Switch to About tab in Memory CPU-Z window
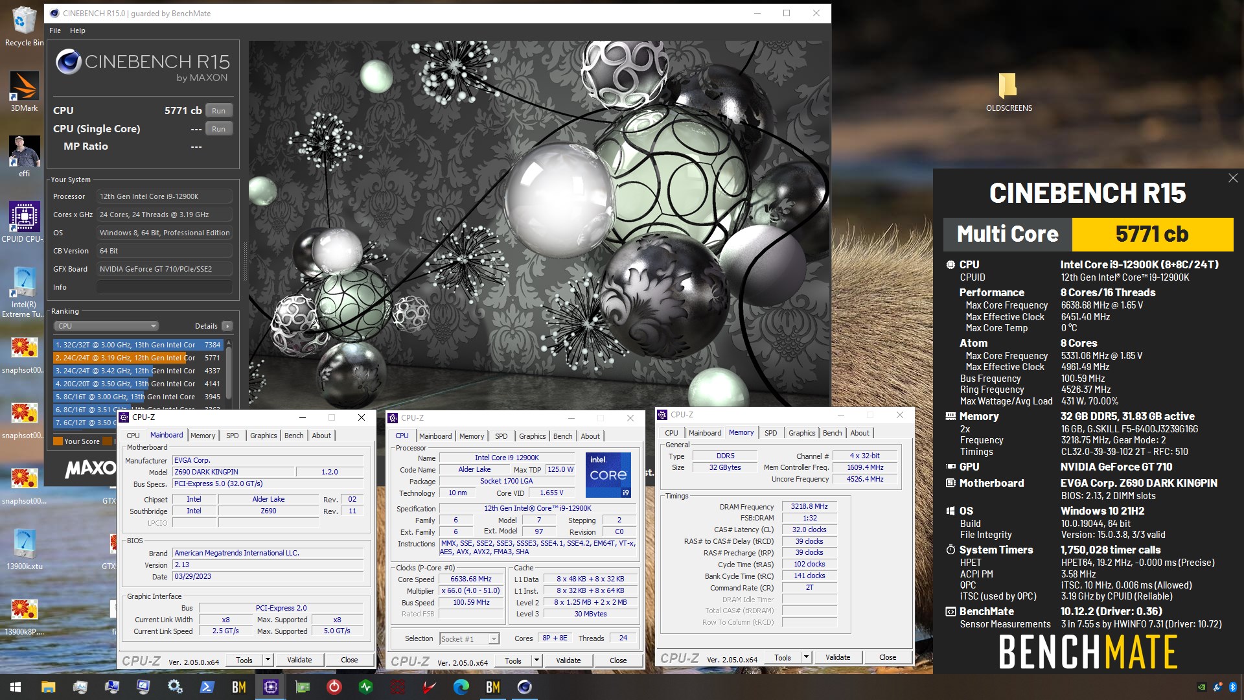Viewport: 1244px width, 700px height. pyautogui.click(x=860, y=433)
